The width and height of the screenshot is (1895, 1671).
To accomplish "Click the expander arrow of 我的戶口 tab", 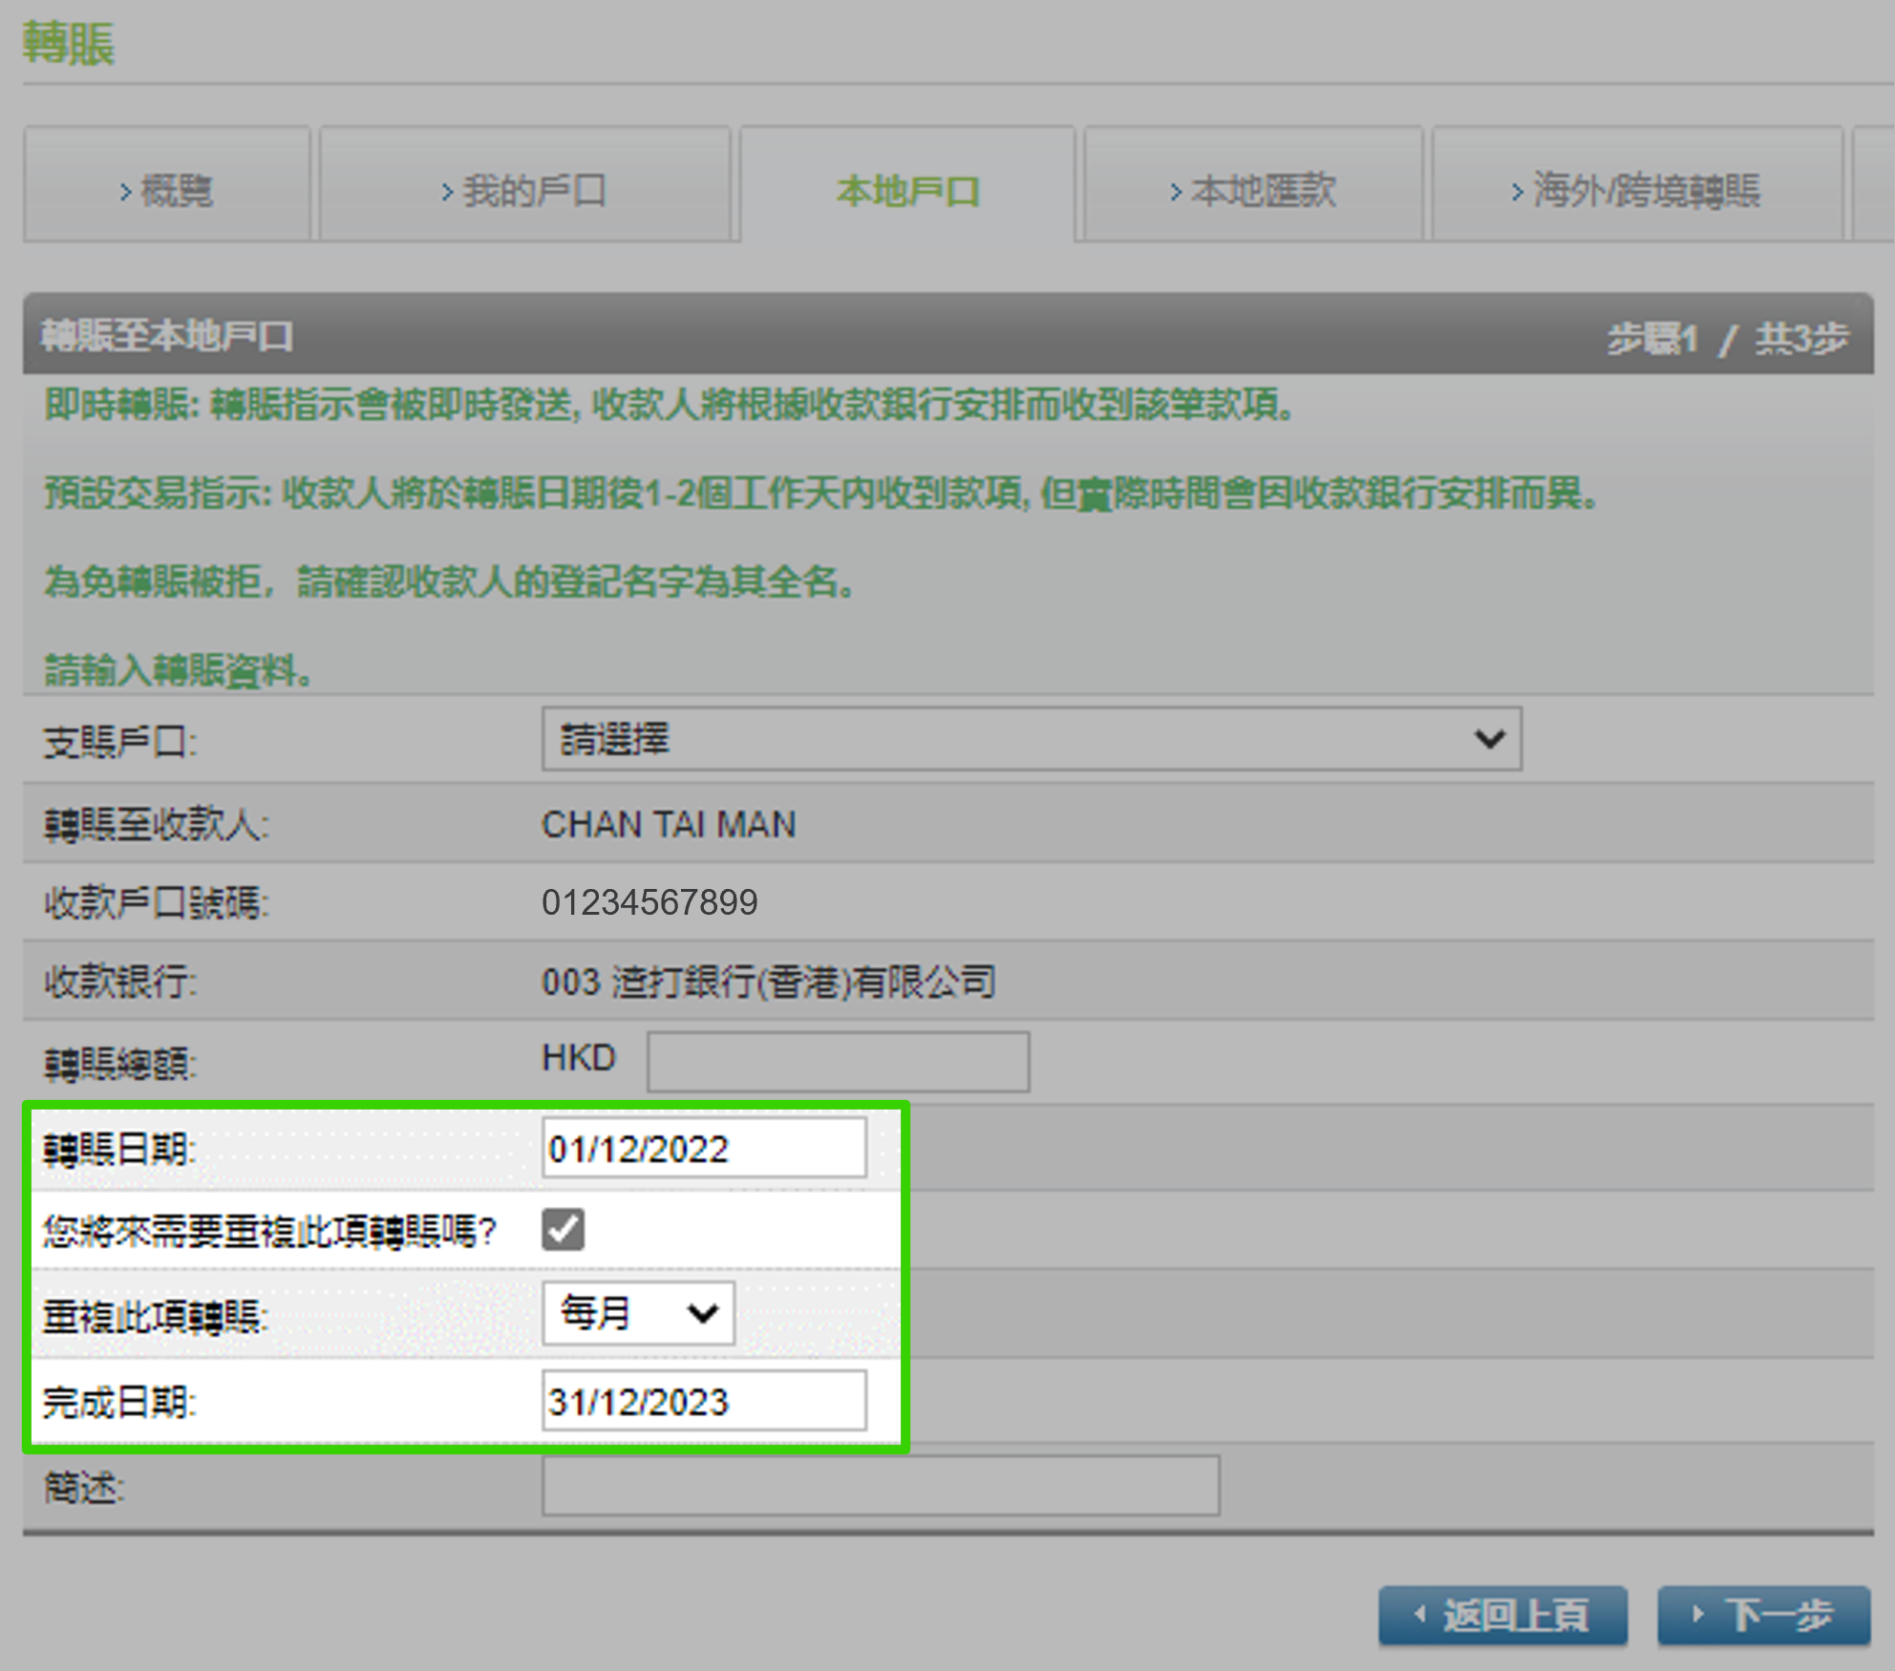I will [x=446, y=190].
